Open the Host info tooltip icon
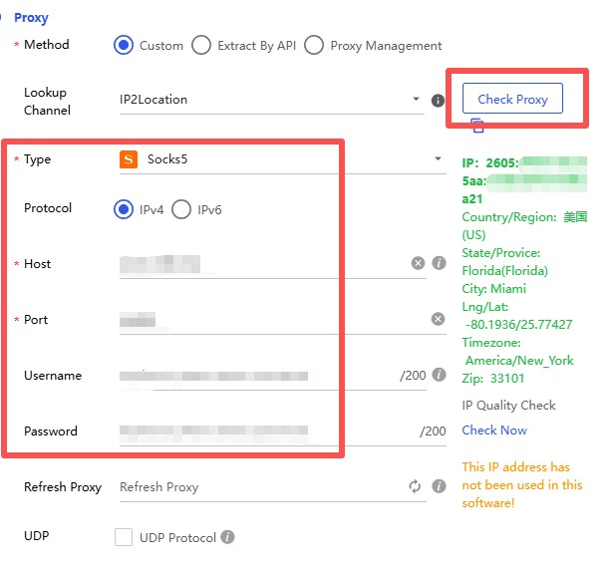Screen dimensions: 610x577 click(439, 263)
